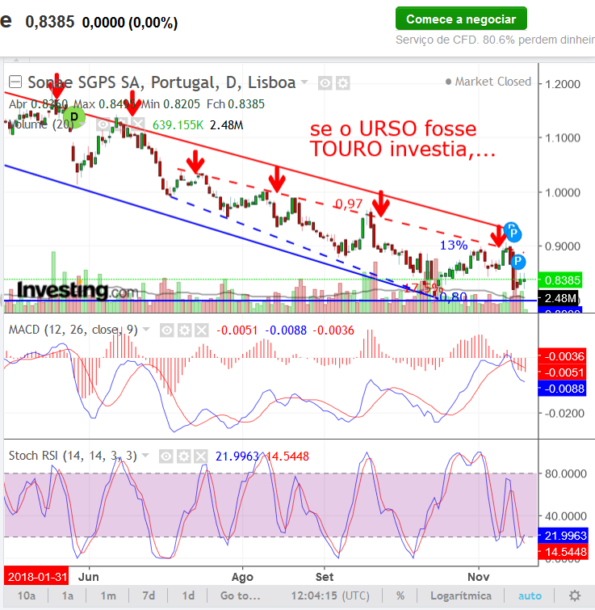595x610 pixels.
Task: Collapse the Sonae SGPS SA legend box
Action: point(15,82)
